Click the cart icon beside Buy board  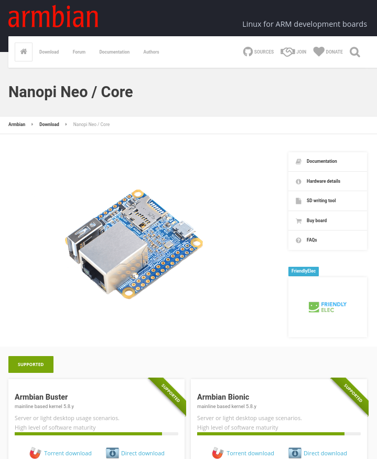pyautogui.click(x=298, y=221)
